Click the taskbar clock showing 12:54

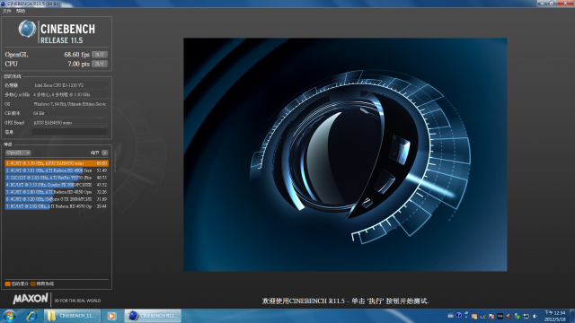click(x=555, y=316)
